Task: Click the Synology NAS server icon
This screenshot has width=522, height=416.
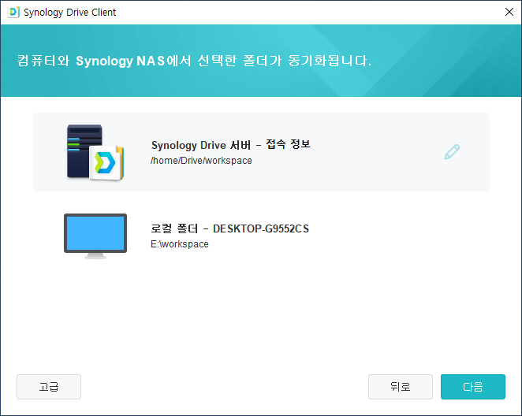Action: click(x=95, y=152)
